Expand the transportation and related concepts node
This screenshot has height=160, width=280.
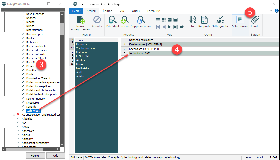click(14, 115)
